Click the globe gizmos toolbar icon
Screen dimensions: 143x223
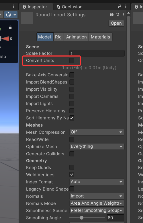click(8, 15)
